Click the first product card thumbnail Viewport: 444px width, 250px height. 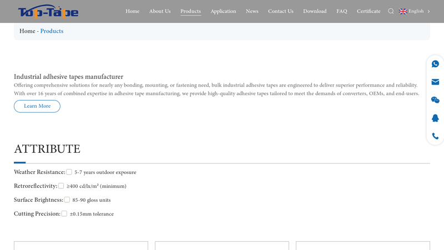[x=81, y=246]
